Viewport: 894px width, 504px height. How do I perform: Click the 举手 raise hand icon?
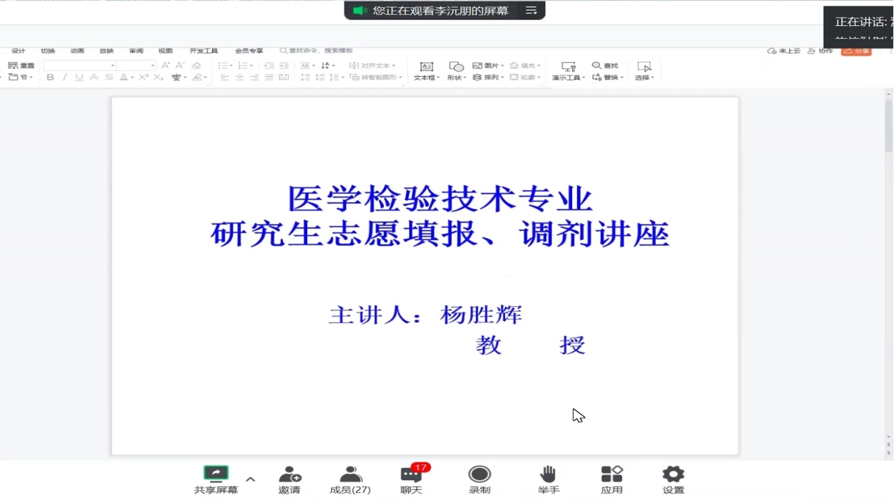548,474
